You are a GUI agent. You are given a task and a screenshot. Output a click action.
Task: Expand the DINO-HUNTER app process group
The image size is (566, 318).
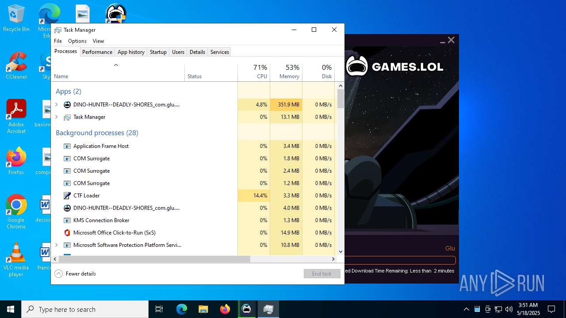click(56, 105)
